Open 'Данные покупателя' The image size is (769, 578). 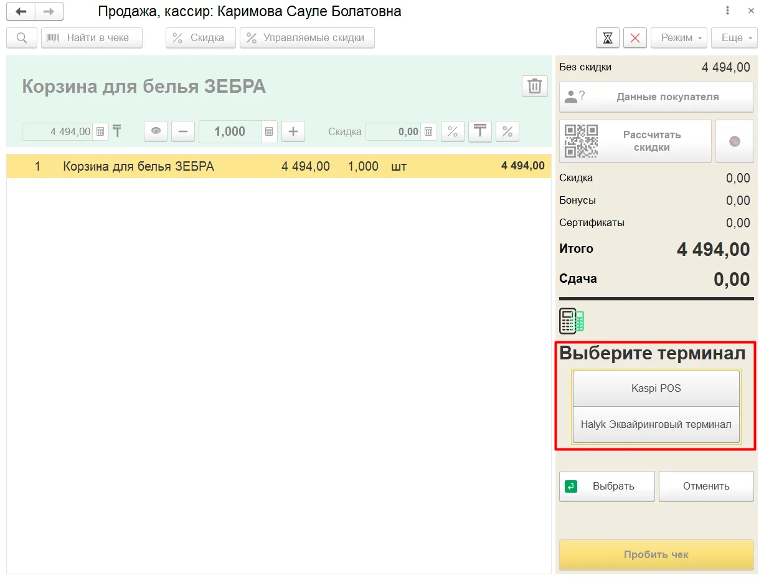656,97
